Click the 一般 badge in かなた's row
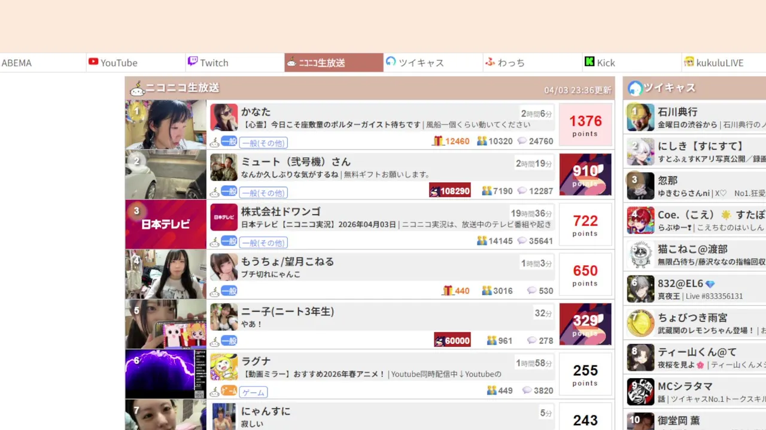766x430 pixels. coord(229,141)
